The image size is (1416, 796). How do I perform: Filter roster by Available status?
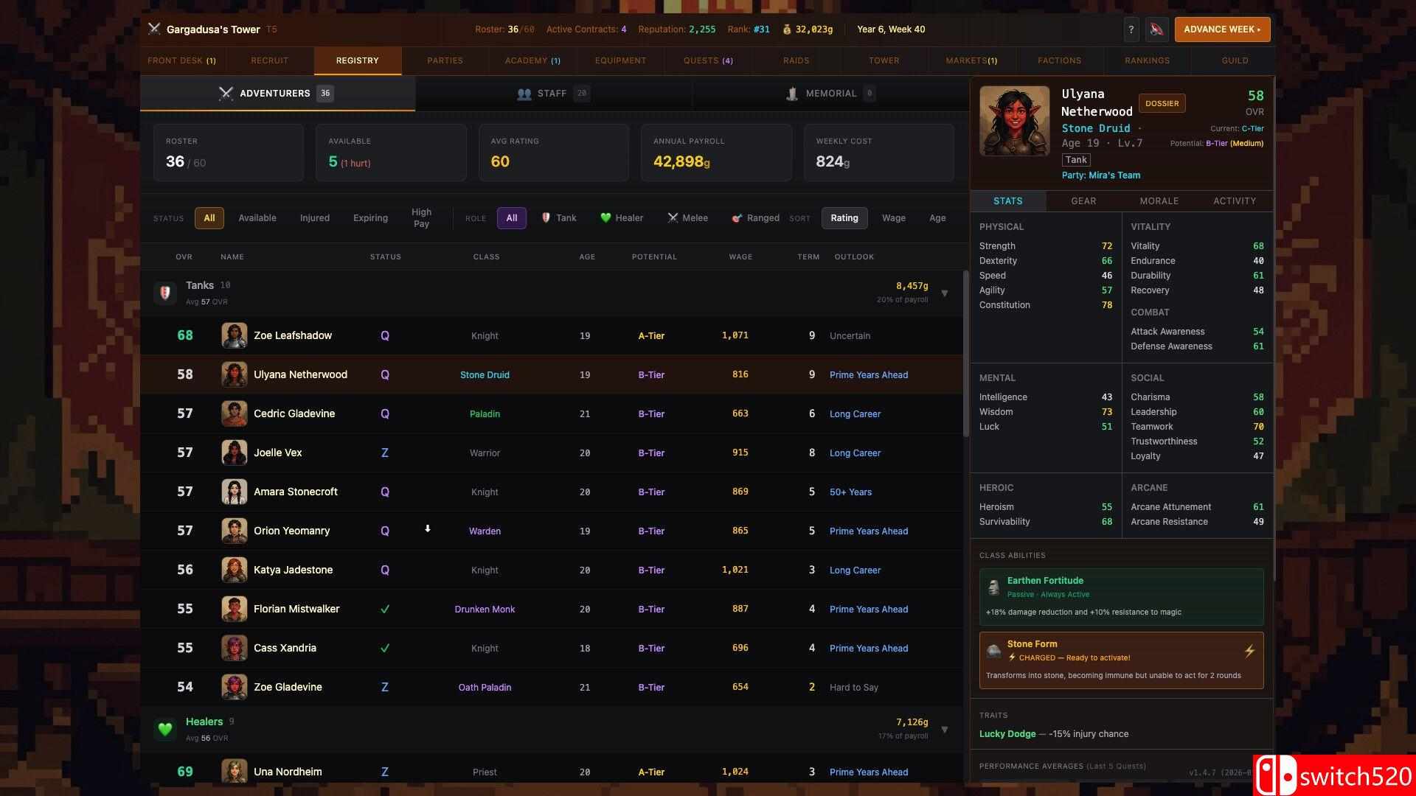click(x=257, y=218)
